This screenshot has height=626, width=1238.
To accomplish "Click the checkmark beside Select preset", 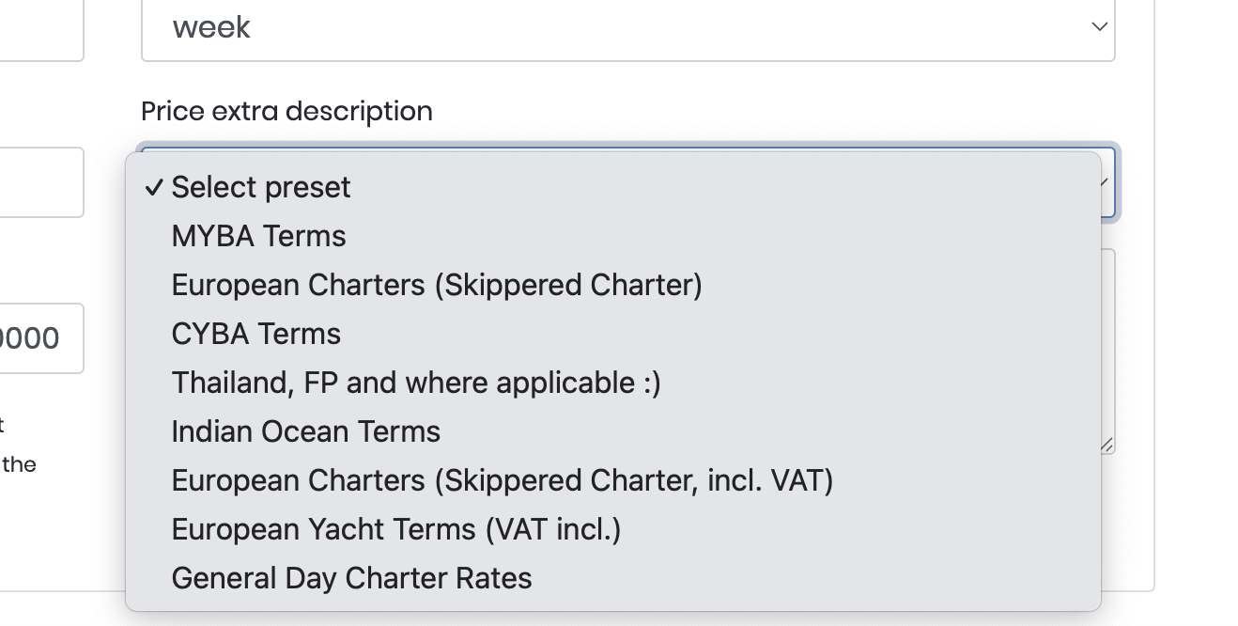I will point(153,187).
